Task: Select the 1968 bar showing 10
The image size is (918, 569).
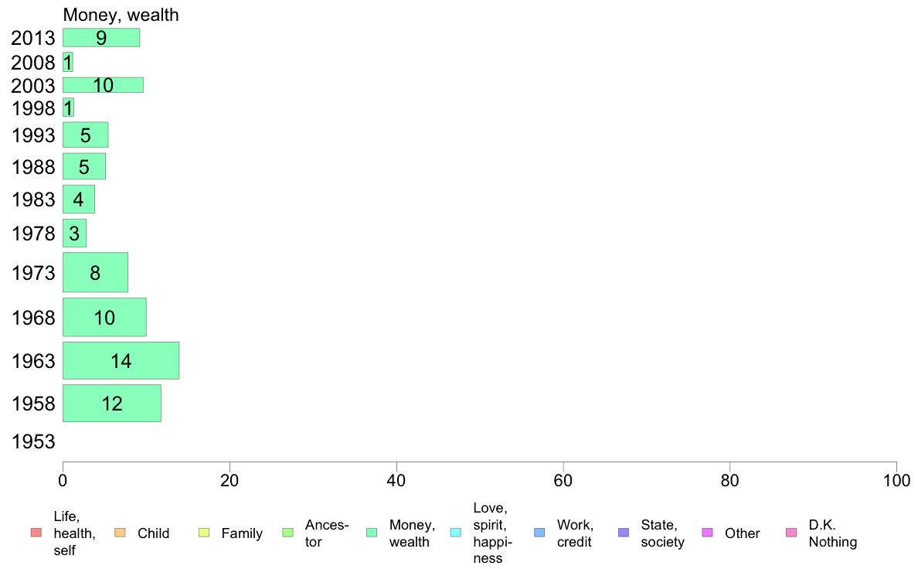Action: (105, 317)
